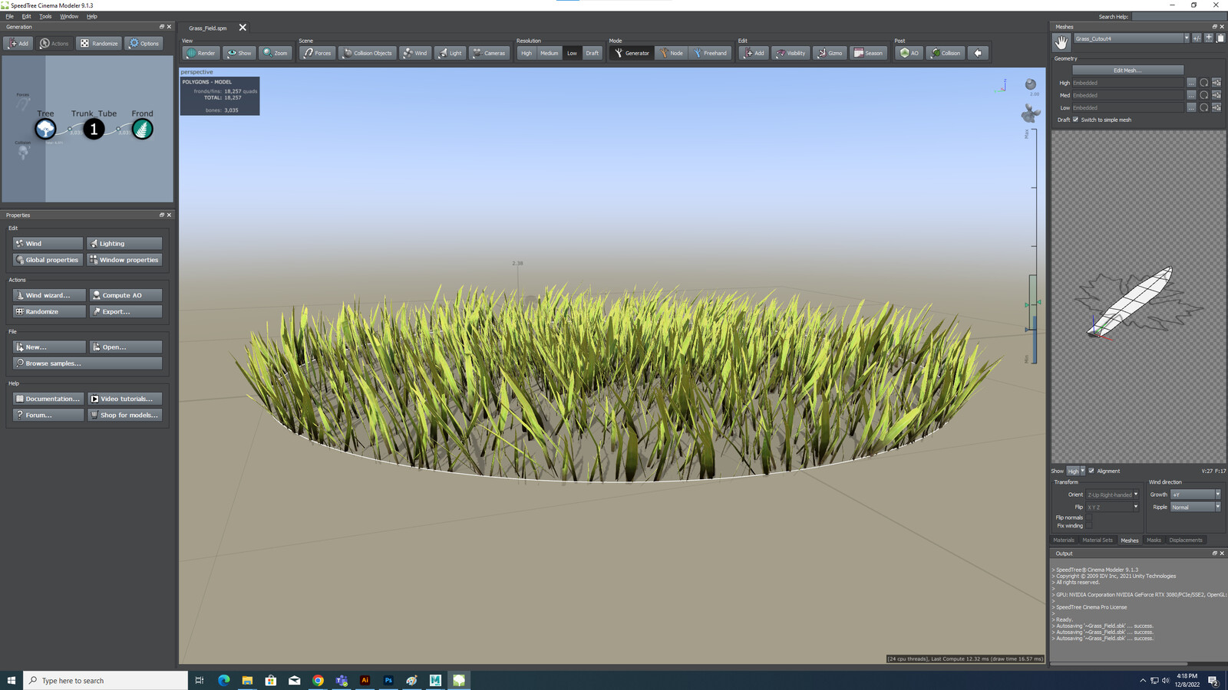Click the Edit Mesh... button
The width and height of the screenshot is (1228, 690).
[1127, 71]
